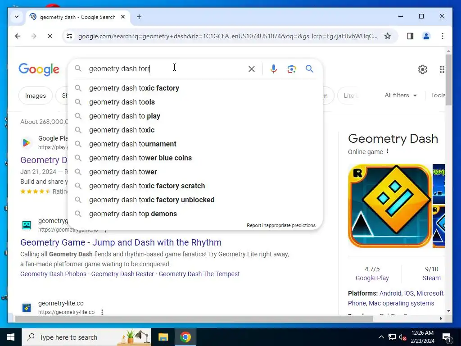Select suggestion toxic factory scratch
The height and width of the screenshot is (346, 461).
195,186
